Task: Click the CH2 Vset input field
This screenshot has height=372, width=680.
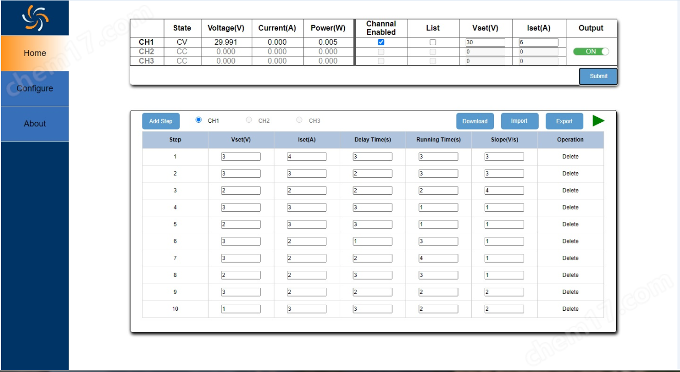Action: tap(485, 52)
